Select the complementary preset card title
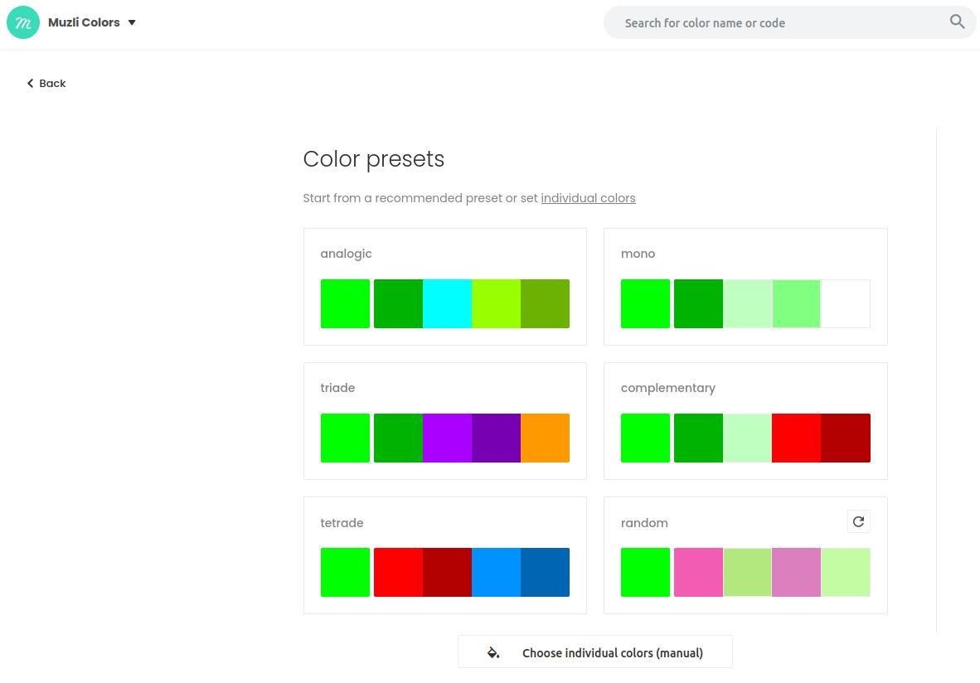This screenshot has height=683, width=980. (x=667, y=388)
